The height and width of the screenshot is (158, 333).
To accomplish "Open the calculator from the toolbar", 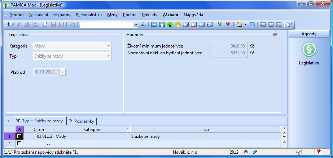I will tap(252, 25).
